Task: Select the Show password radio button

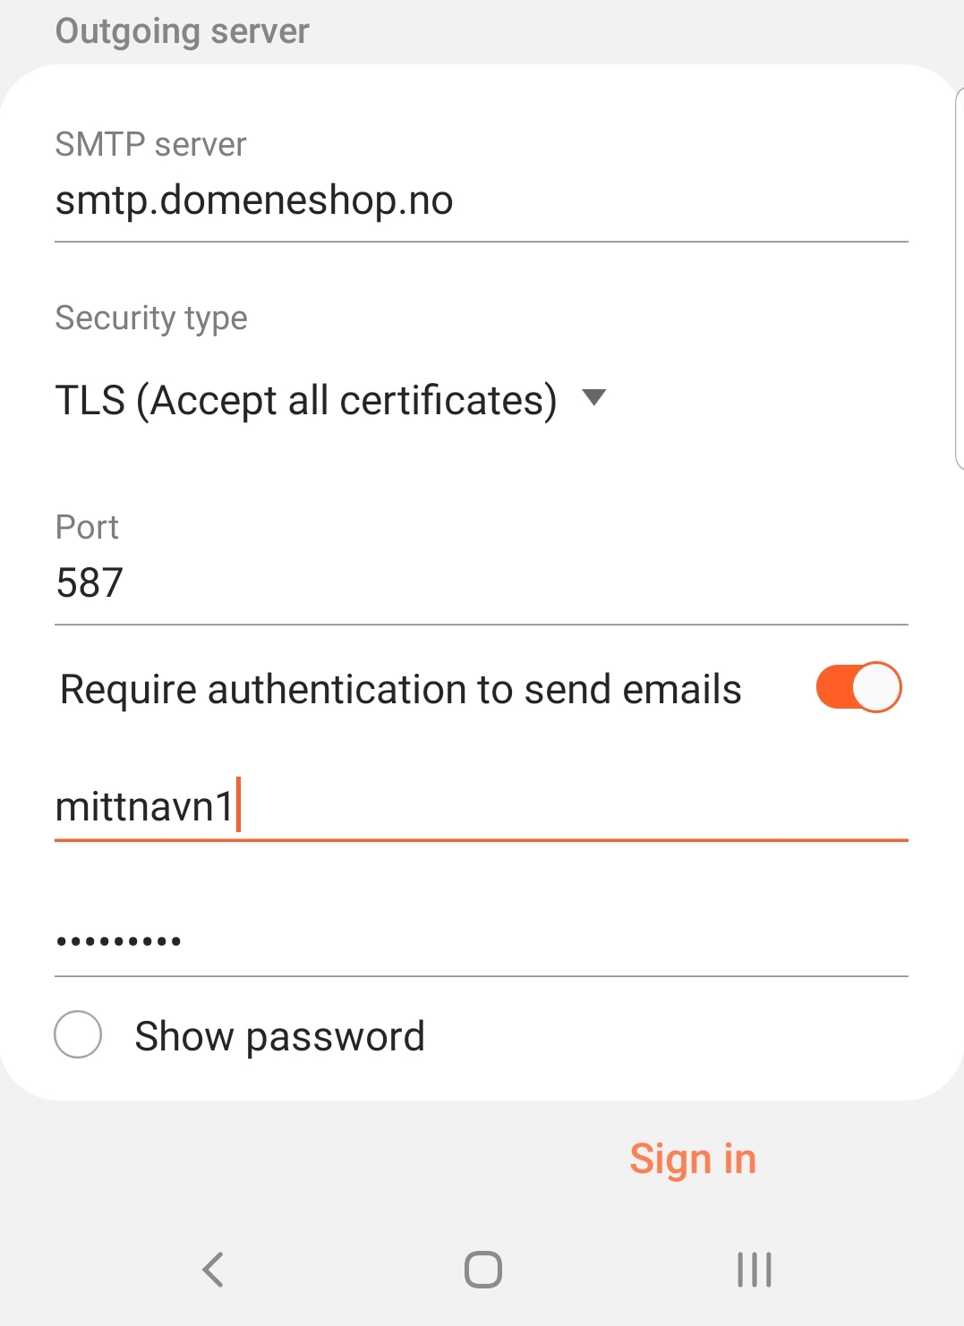Action: pos(78,1035)
